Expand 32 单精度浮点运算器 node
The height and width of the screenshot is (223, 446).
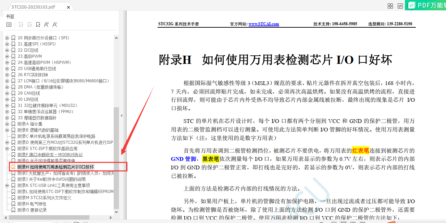tap(7, 112)
